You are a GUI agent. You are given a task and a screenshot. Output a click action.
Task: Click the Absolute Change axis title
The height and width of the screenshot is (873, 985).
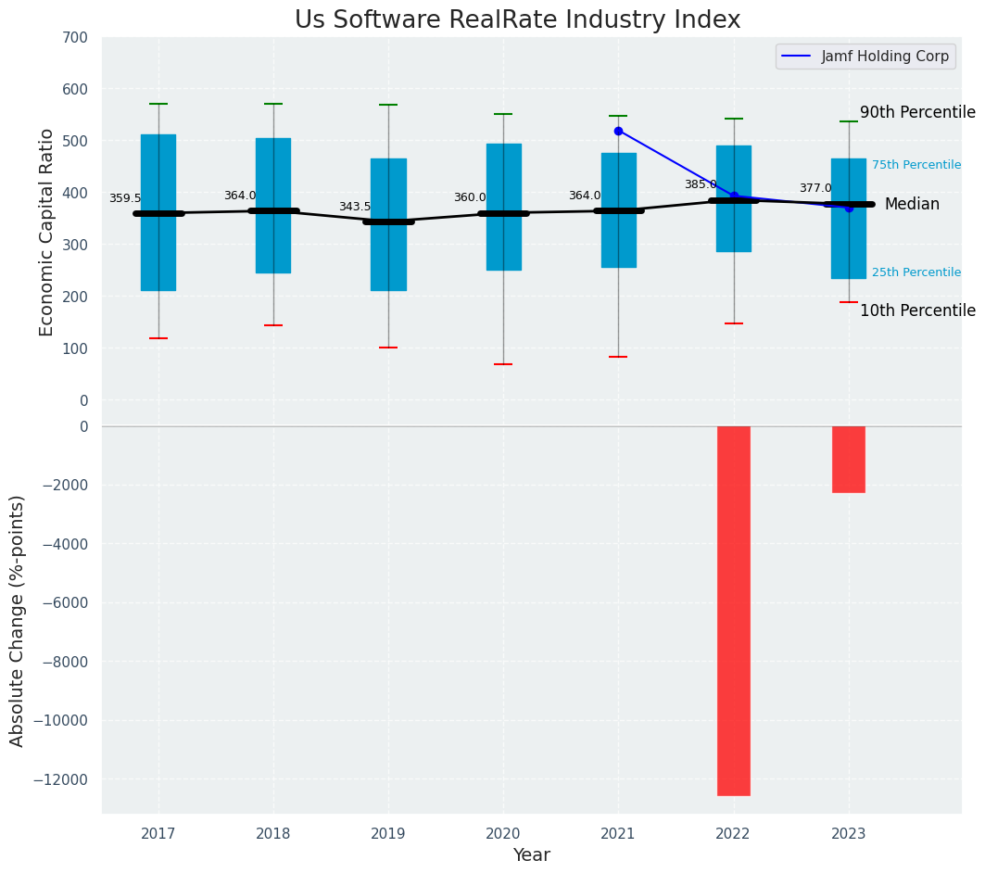tap(18, 620)
